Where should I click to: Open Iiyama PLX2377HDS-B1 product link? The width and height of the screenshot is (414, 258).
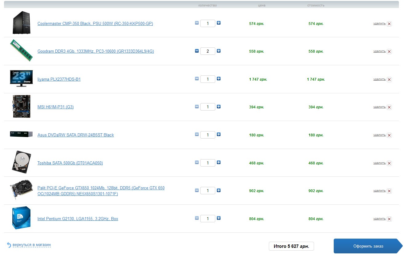coord(59,79)
